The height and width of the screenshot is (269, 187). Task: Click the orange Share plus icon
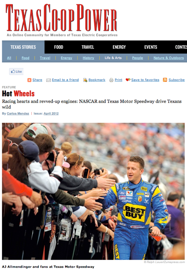[29, 80]
